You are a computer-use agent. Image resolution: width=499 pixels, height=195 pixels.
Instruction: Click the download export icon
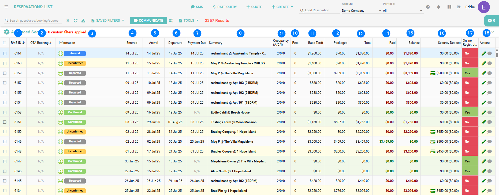point(83,21)
